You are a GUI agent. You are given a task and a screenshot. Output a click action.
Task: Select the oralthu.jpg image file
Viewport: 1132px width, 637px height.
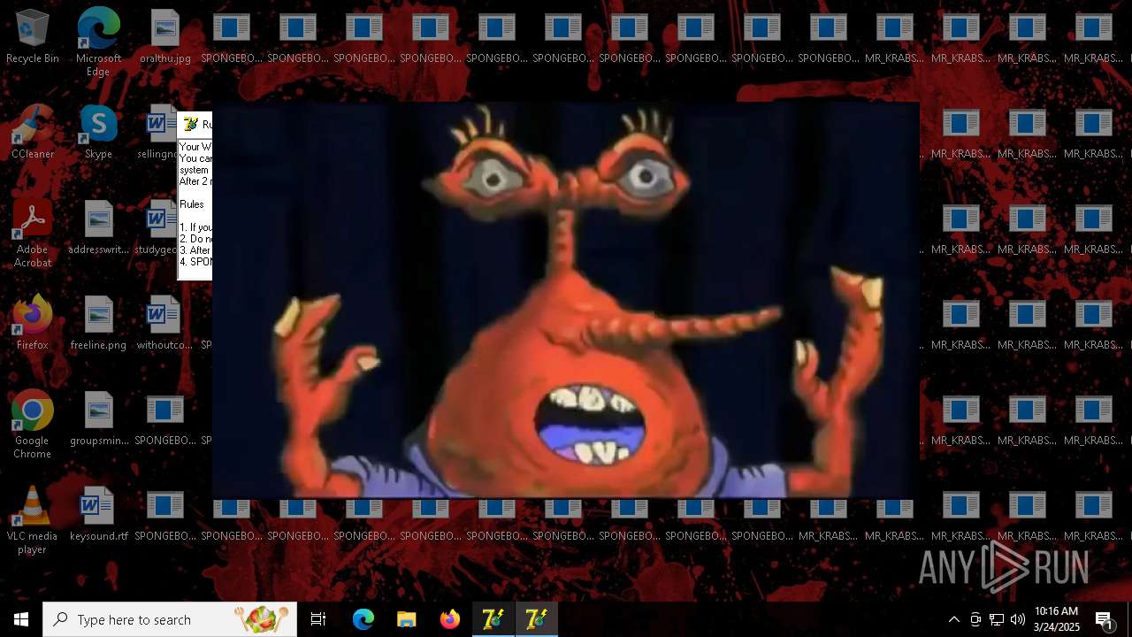coord(164,36)
